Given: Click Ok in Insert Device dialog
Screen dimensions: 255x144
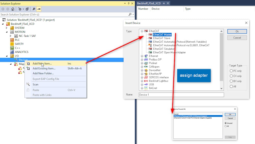Looking at the screenshot, I should click(x=237, y=31).
